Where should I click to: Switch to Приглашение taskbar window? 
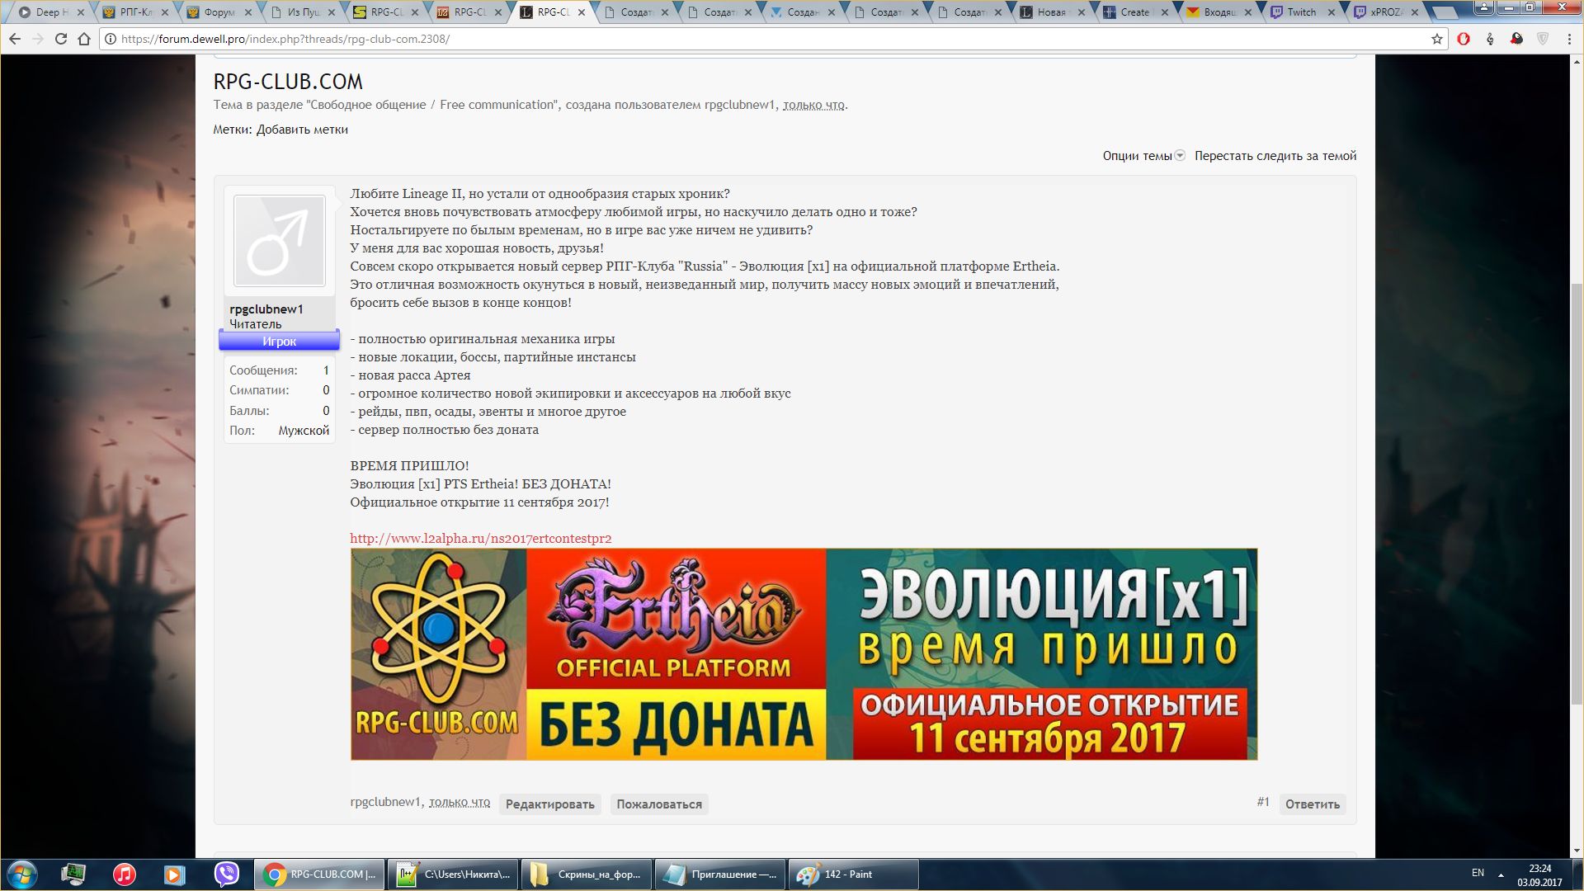pos(720,874)
